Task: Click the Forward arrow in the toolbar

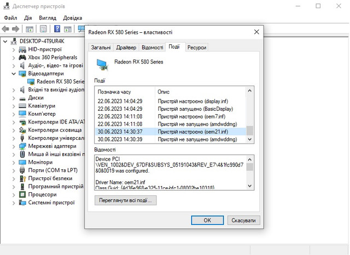Action: pos(15,29)
